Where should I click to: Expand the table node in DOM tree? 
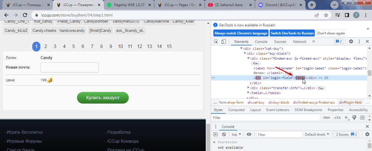click(x=248, y=93)
